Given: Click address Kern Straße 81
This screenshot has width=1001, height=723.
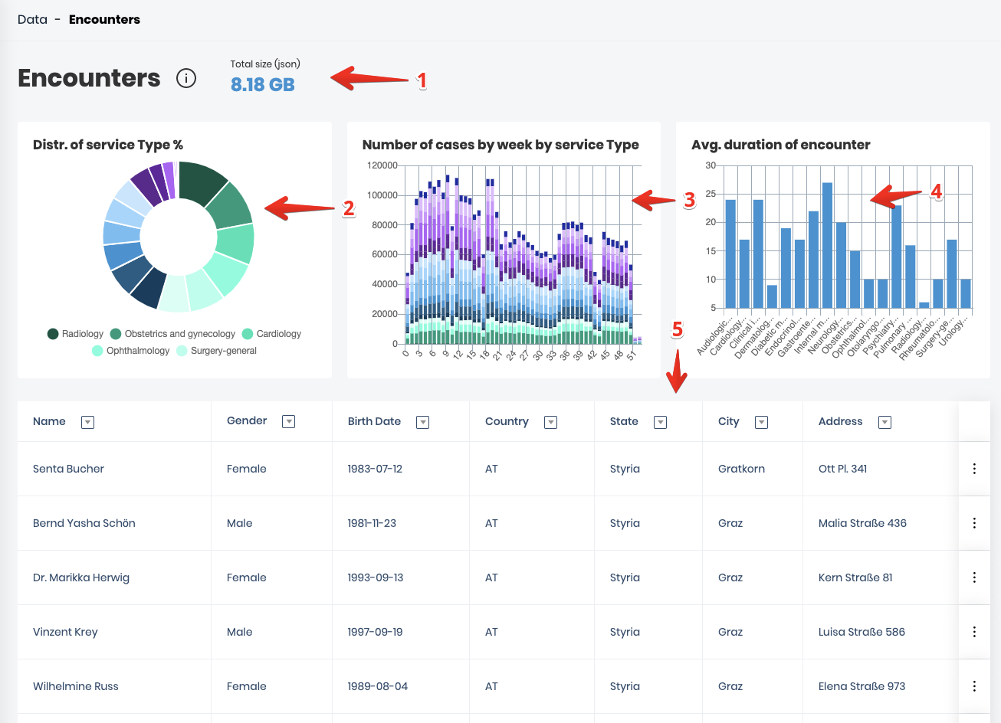Looking at the screenshot, I should [x=855, y=577].
